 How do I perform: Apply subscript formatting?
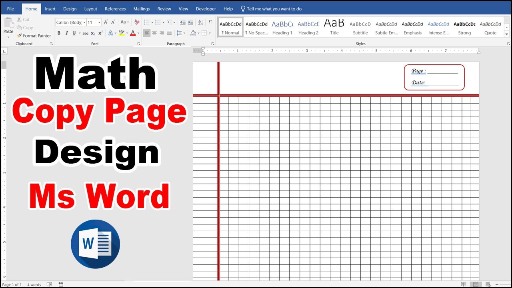coord(93,33)
